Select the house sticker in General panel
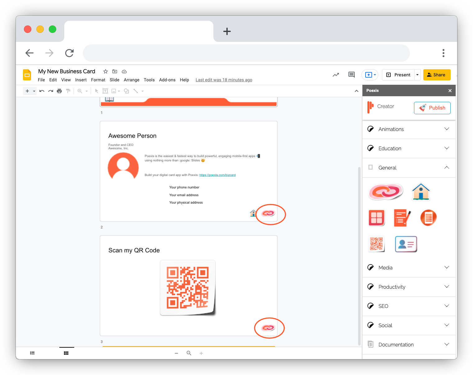473x375 pixels. [421, 192]
